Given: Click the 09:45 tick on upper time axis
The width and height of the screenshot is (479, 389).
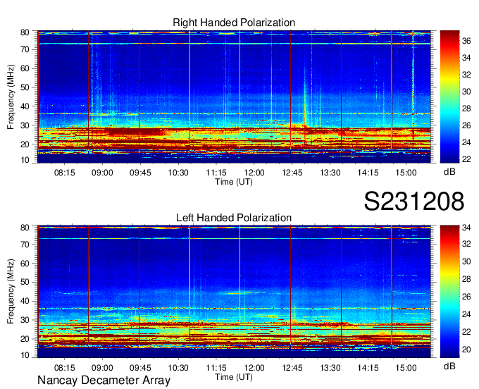Looking at the screenshot, I should coord(140,173).
